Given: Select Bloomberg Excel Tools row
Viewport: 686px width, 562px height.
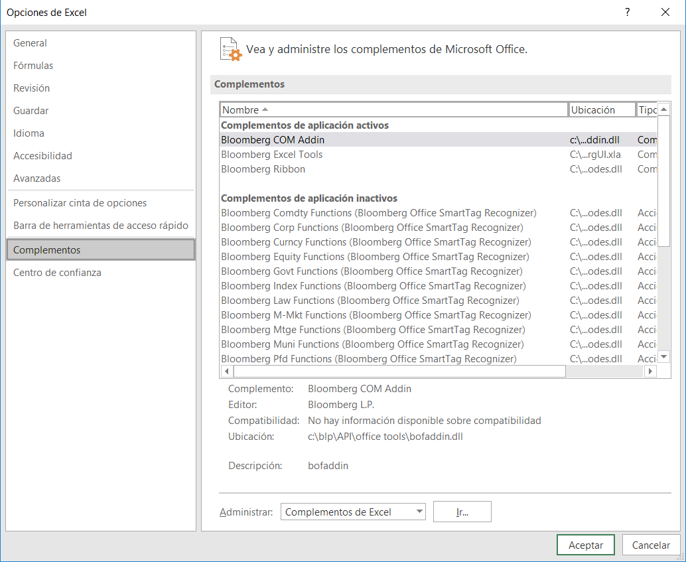Looking at the screenshot, I should (x=438, y=155).
